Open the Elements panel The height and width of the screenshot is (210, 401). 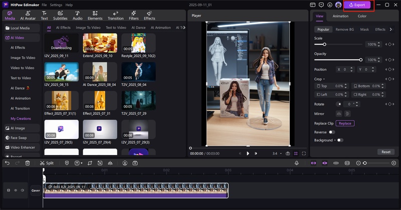click(x=95, y=15)
